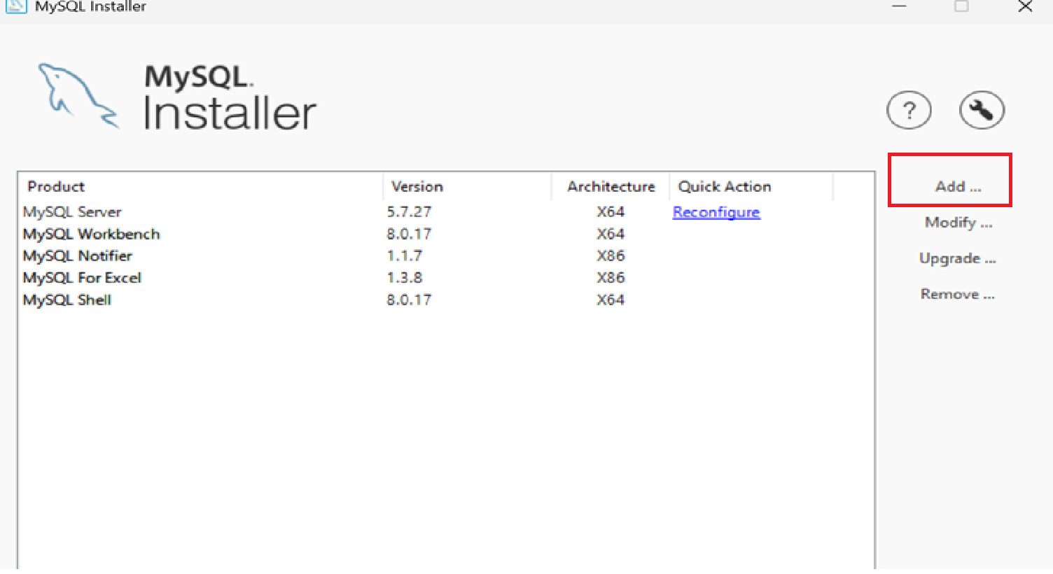Click version 1.3.8 cell
The width and height of the screenshot is (1053, 574).
(x=404, y=278)
